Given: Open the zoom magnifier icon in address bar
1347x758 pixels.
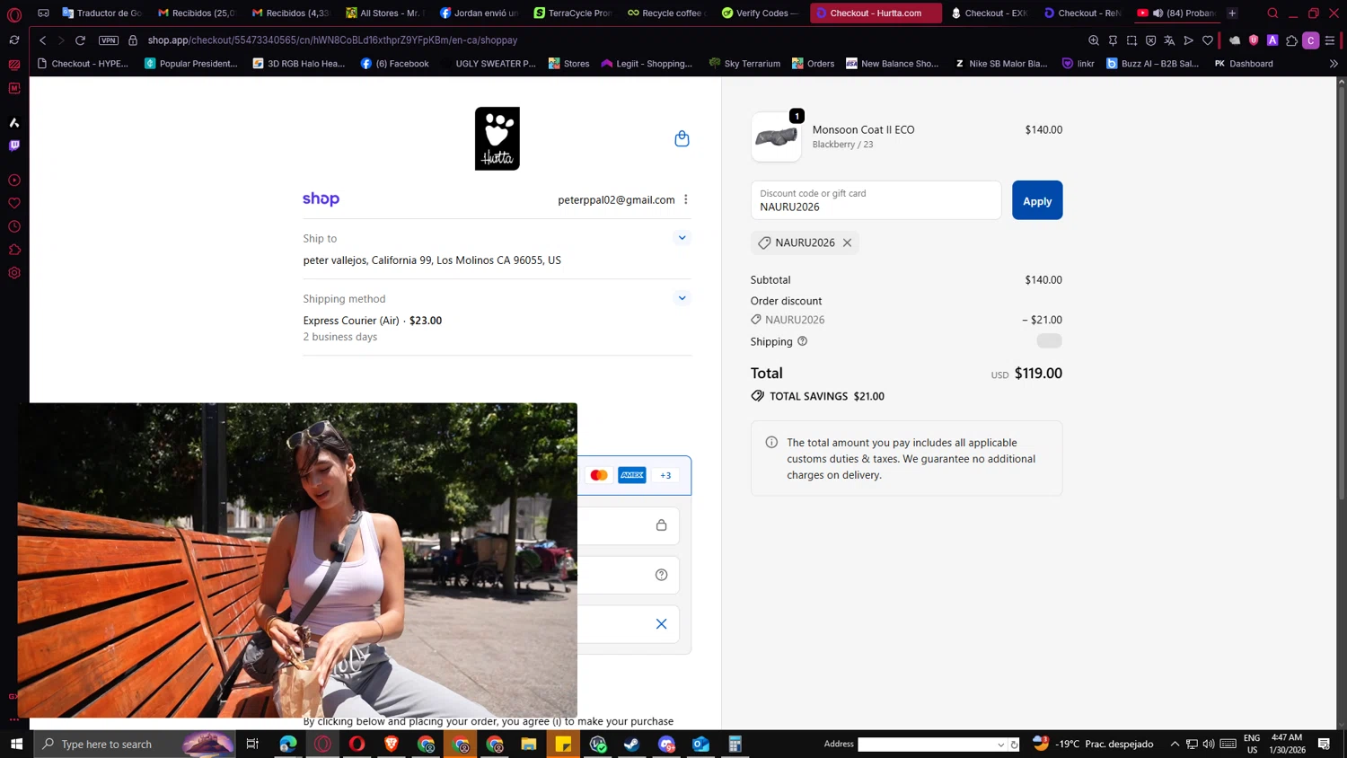Looking at the screenshot, I should point(1094,40).
